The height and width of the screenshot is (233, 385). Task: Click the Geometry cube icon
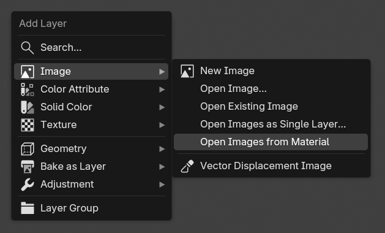28,149
